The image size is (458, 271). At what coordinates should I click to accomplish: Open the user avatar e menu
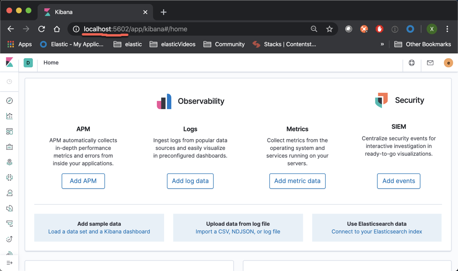(x=448, y=63)
